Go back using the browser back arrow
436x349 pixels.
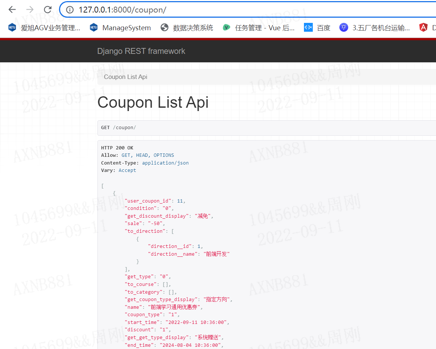point(12,10)
